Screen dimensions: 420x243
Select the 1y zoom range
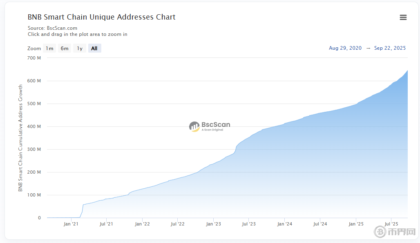[80, 49]
